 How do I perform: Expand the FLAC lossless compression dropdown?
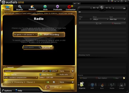coord(21,78)
